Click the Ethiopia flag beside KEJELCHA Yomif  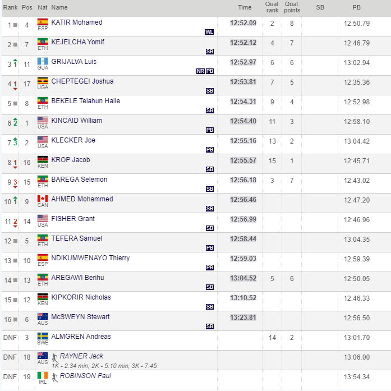pos(43,42)
